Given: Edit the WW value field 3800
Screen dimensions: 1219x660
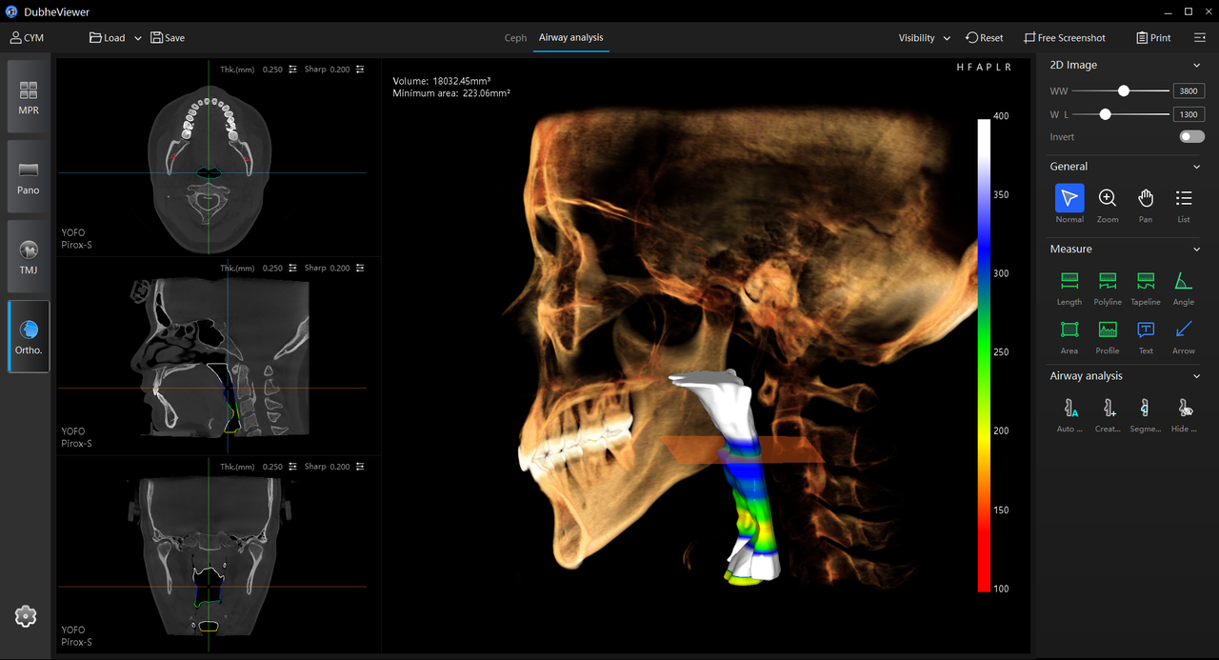Looking at the screenshot, I should click(1189, 90).
